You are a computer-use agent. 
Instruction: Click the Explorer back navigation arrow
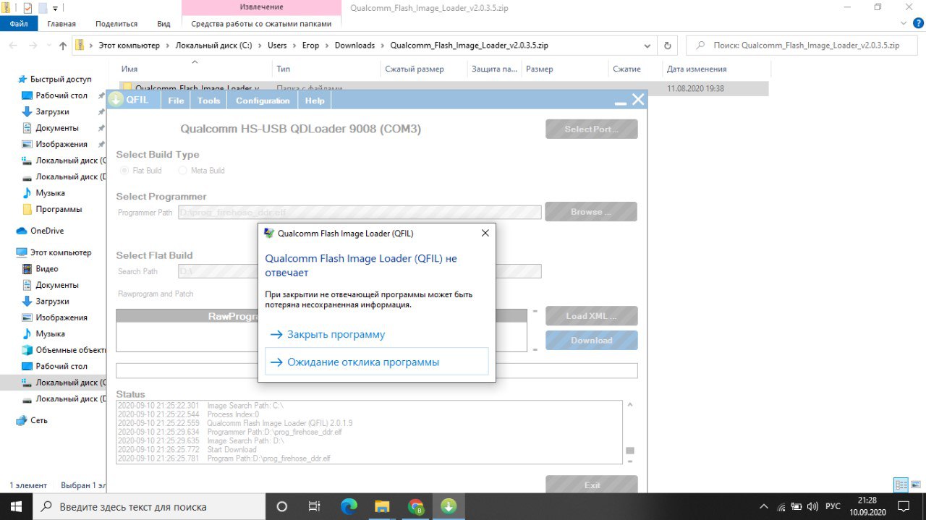click(x=14, y=45)
